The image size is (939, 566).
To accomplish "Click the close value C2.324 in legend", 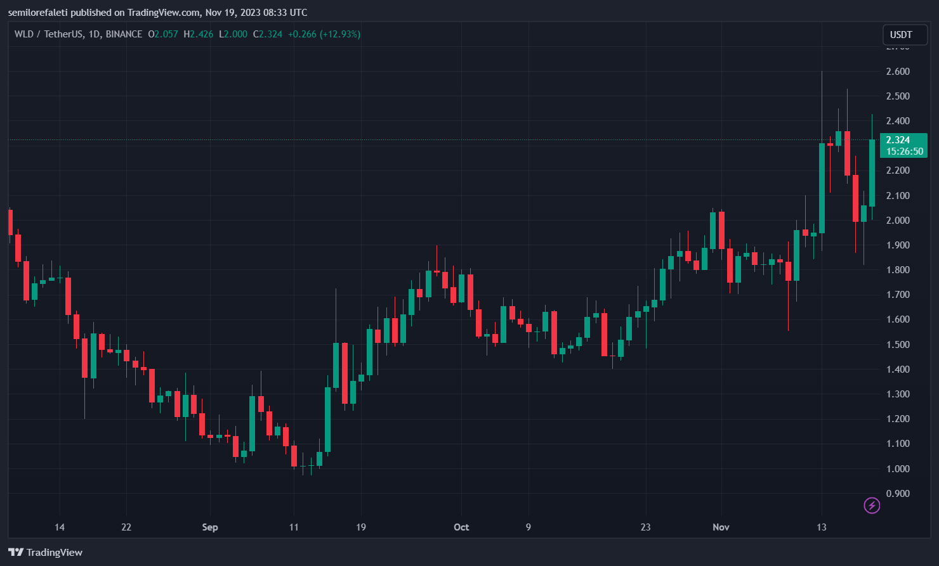I will [268, 34].
